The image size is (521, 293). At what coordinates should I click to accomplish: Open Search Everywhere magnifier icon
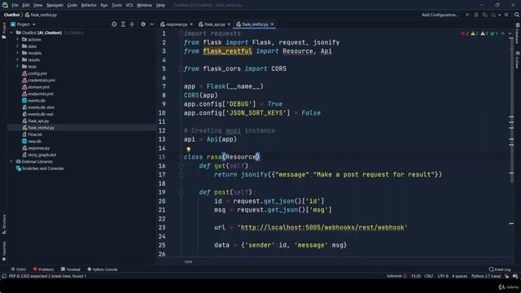pos(517,15)
